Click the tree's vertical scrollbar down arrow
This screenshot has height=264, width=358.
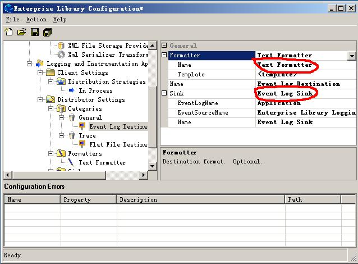[153, 166]
